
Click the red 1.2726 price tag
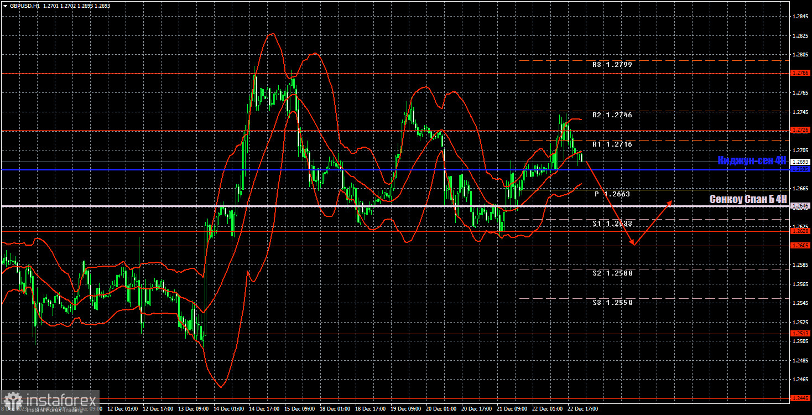point(800,130)
